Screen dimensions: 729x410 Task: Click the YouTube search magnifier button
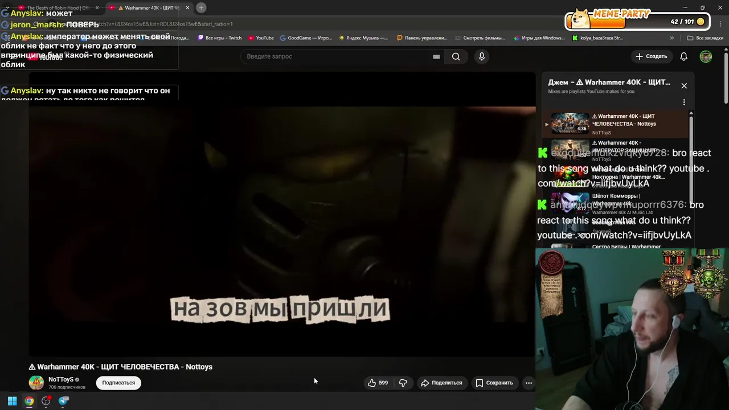456,56
